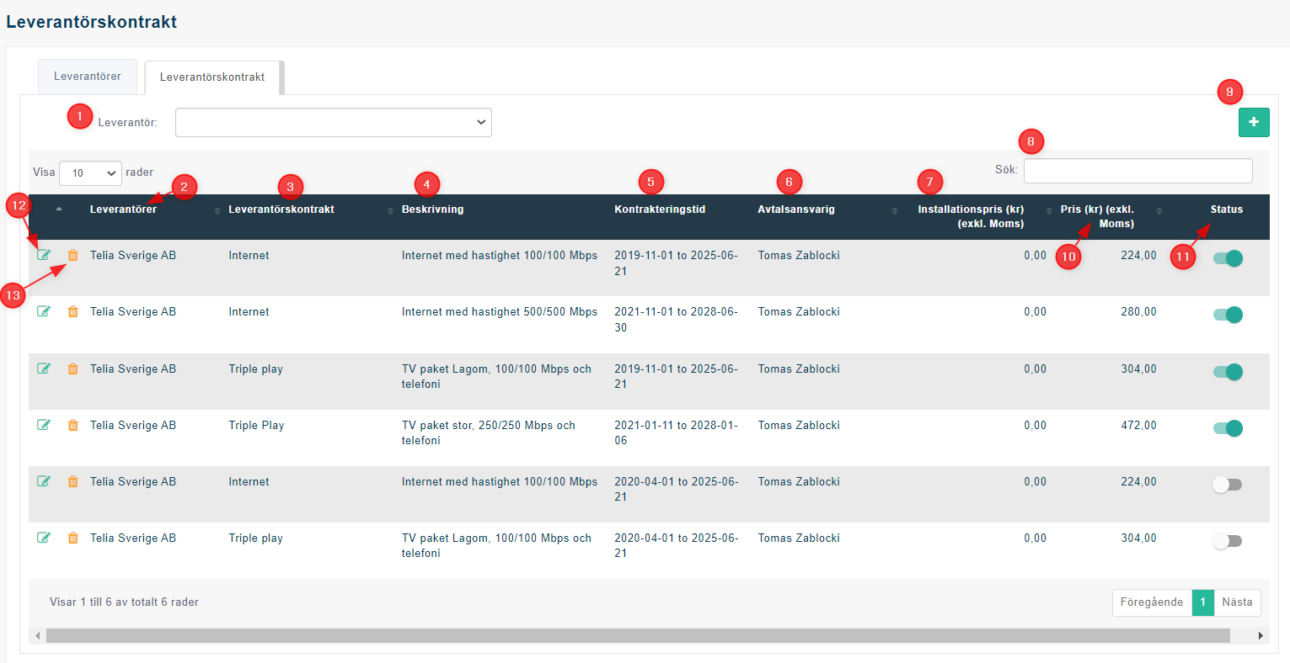
Task: Sort table by Installationspris column
Action: point(971,216)
